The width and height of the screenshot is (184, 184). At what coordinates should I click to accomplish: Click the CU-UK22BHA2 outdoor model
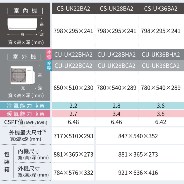[x=73, y=54]
